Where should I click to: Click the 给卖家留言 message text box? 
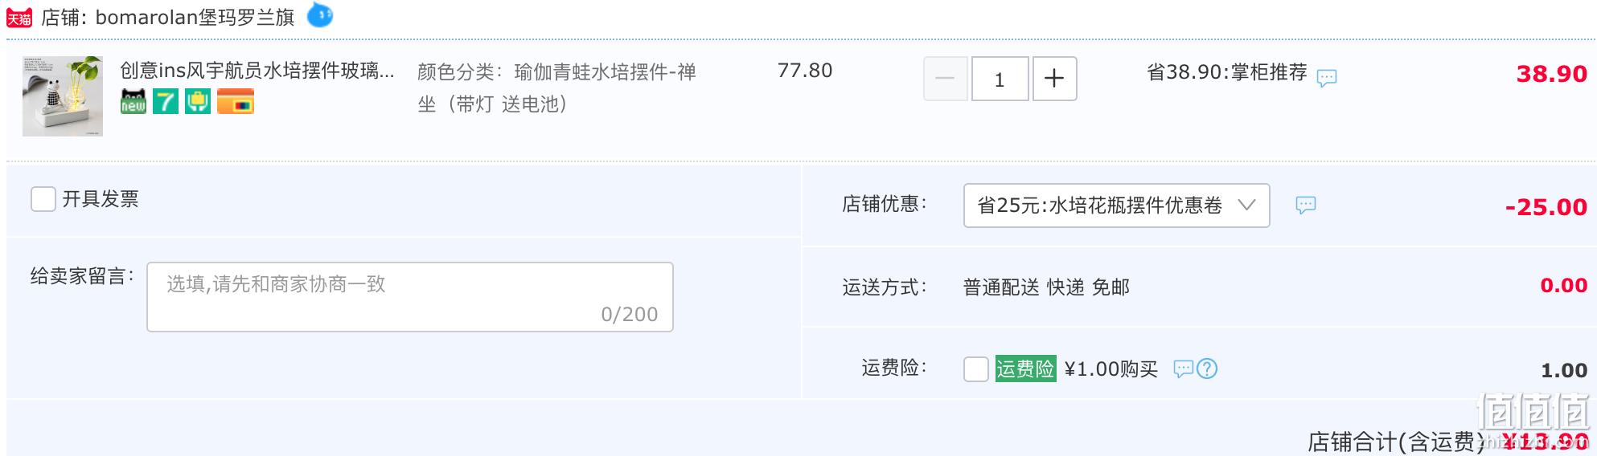coord(410,297)
